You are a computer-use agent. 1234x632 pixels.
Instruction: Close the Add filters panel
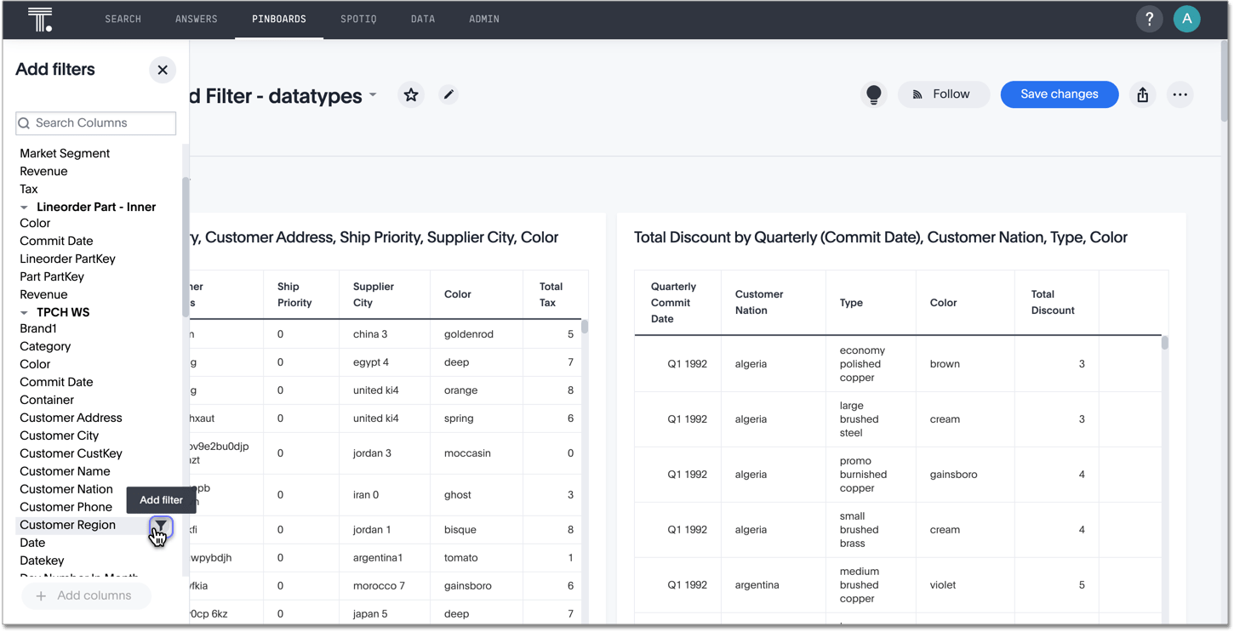point(162,70)
